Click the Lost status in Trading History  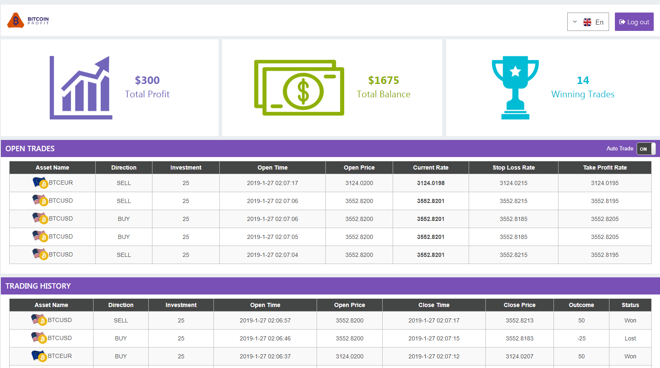click(630, 338)
